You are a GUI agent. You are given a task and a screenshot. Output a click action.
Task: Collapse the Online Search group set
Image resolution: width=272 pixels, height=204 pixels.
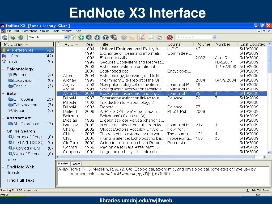(x=3, y=131)
